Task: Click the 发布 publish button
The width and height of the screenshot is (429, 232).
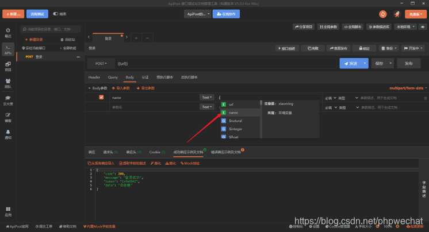Action: pos(409,63)
